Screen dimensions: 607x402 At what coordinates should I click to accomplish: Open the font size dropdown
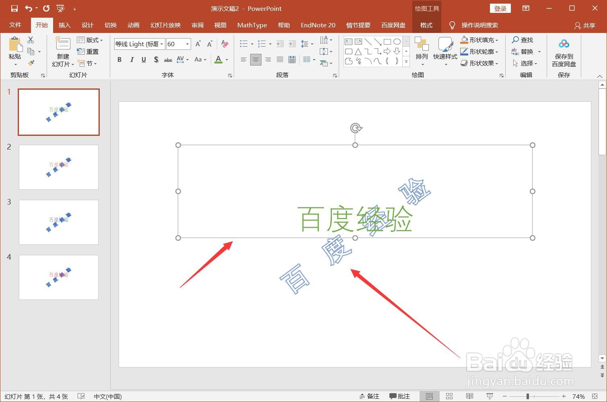click(x=187, y=44)
